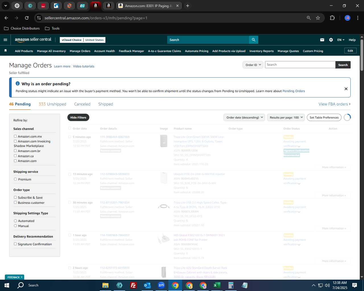Open the Results per page: 100 dropdown
The image size is (364, 291).
click(286, 117)
